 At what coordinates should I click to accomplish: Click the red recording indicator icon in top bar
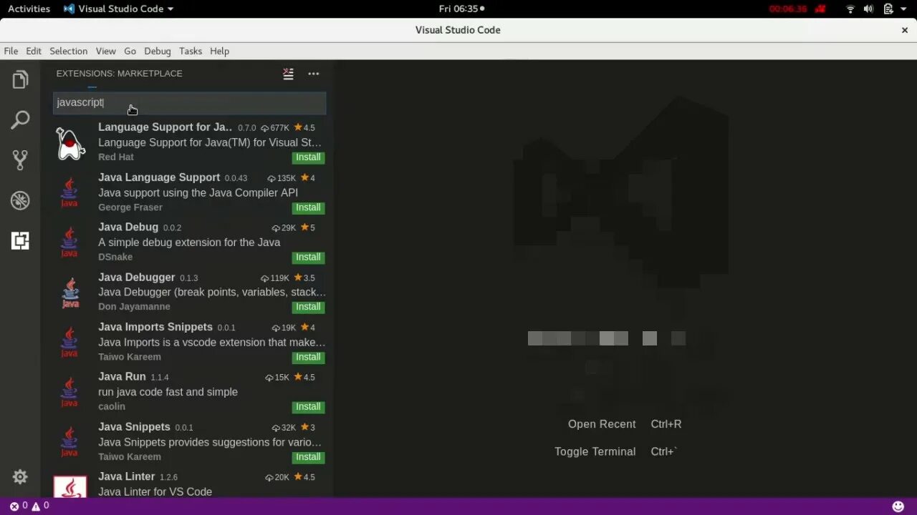point(821,9)
